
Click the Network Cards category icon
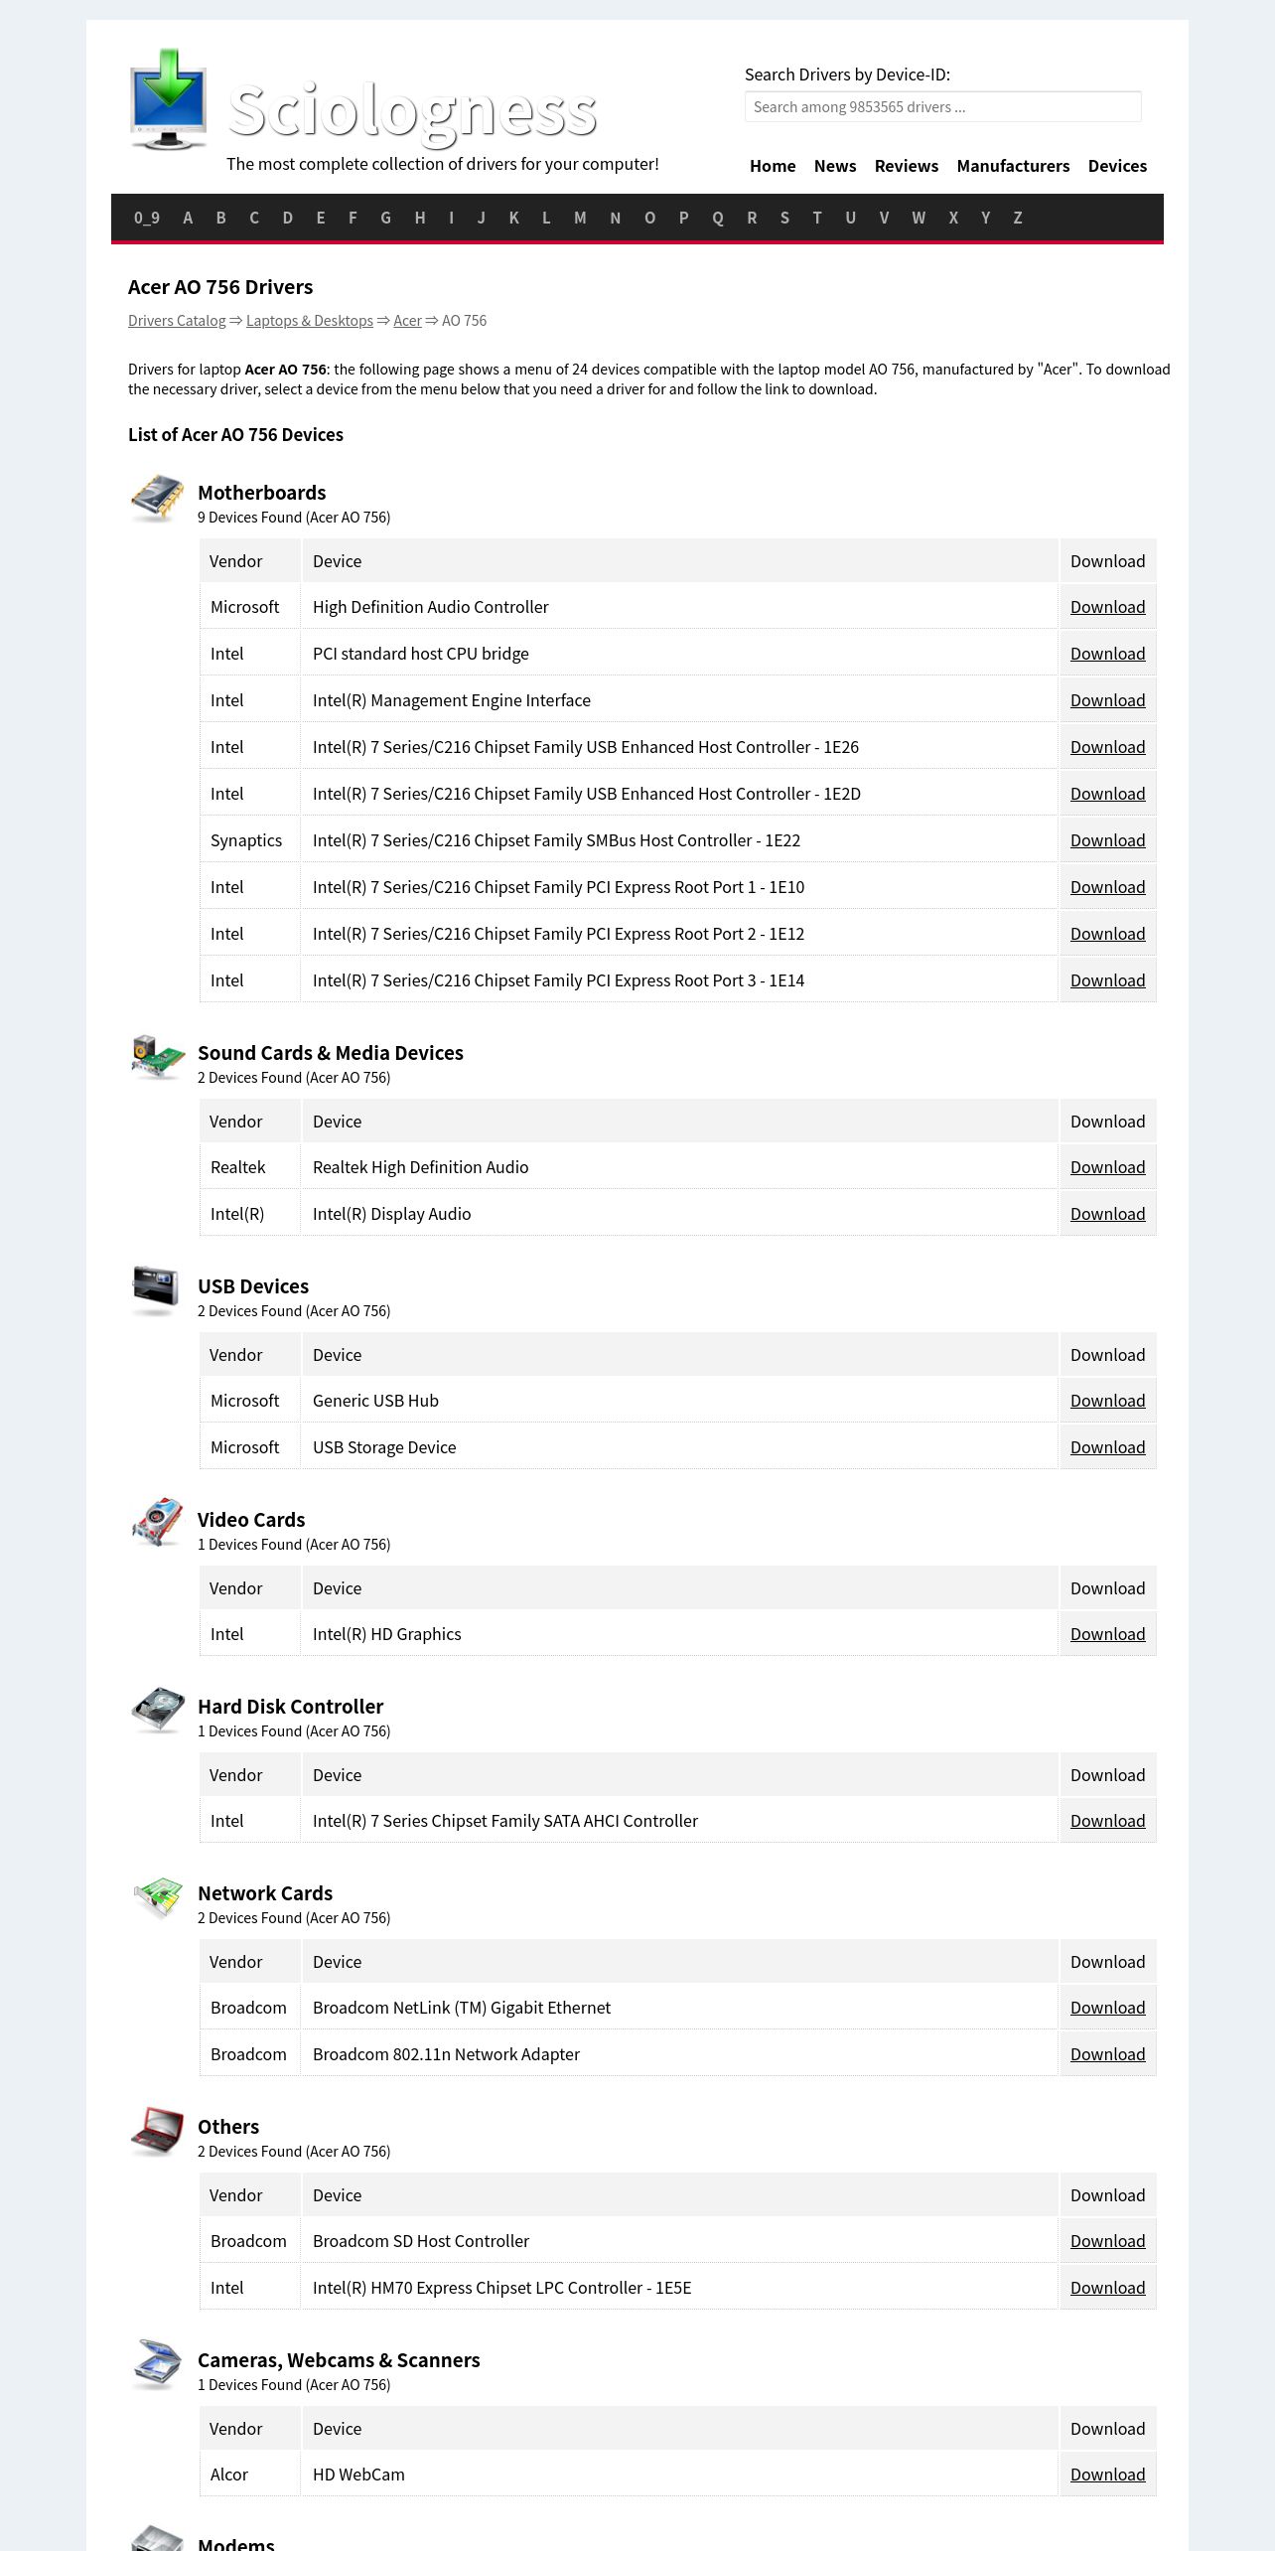click(158, 1897)
